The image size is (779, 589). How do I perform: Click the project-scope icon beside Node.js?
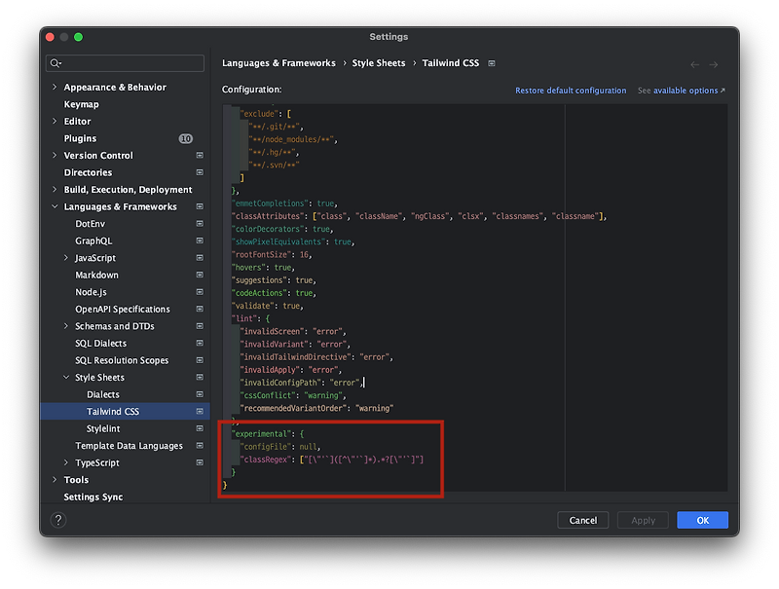pos(200,291)
